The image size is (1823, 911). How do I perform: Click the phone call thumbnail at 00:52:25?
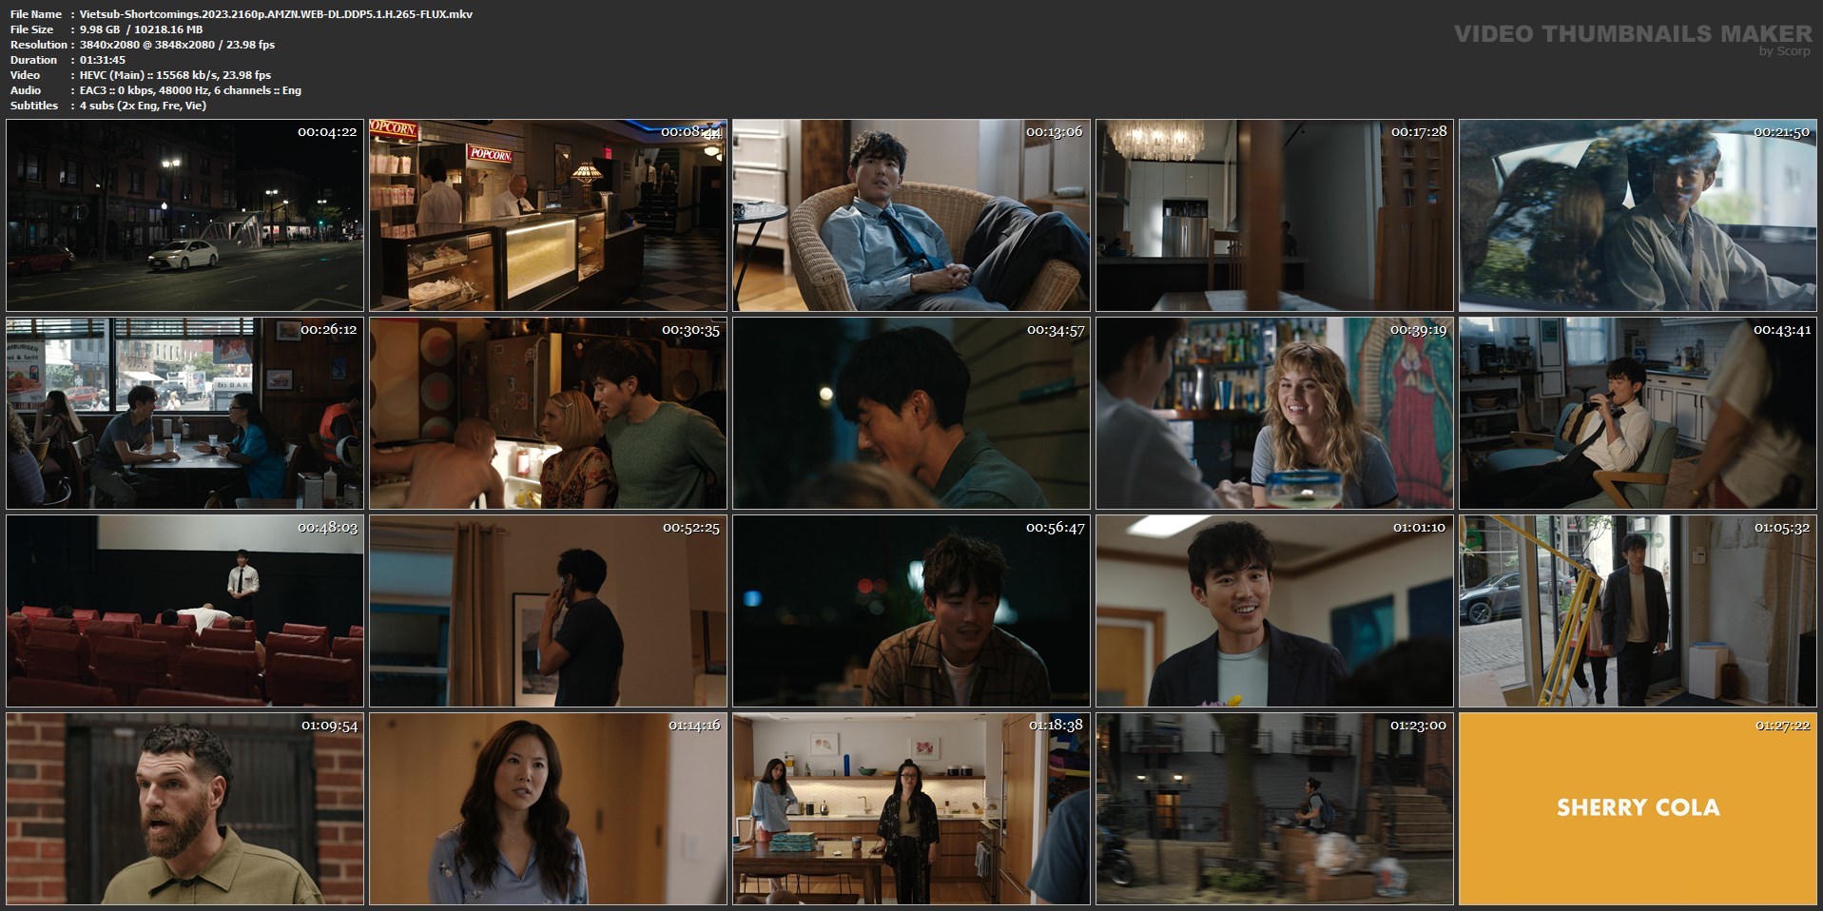click(548, 611)
